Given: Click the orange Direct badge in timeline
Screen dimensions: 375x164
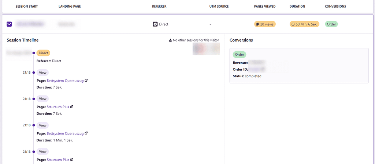Looking at the screenshot, I should (x=43, y=53).
